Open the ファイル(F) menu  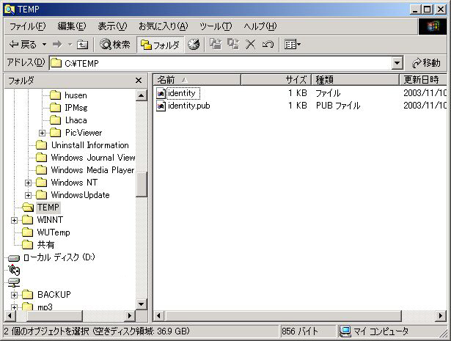[27, 26]
